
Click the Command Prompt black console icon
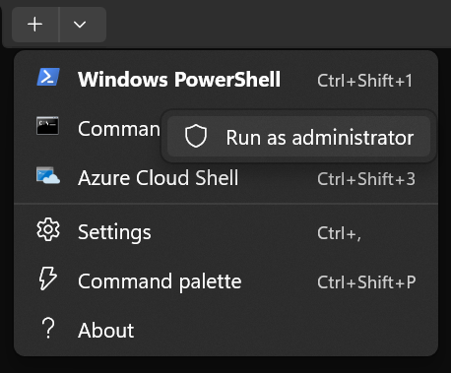47,126
